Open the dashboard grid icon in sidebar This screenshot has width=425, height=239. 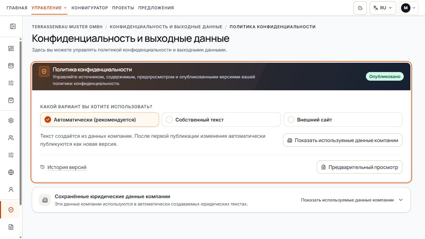click(x=11, y=48)
